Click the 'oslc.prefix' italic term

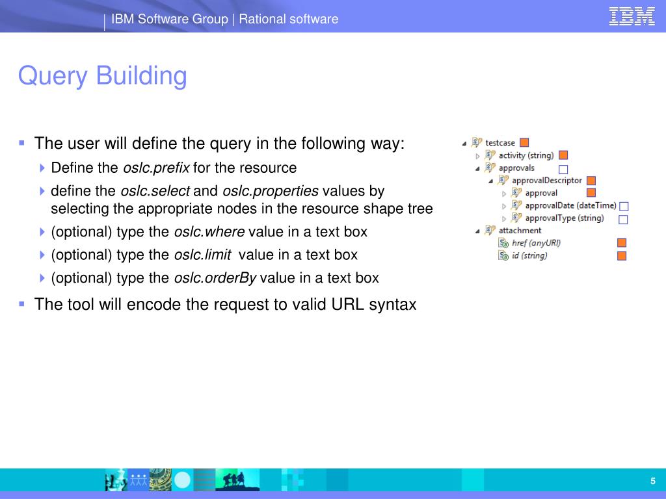click(156, 168)
